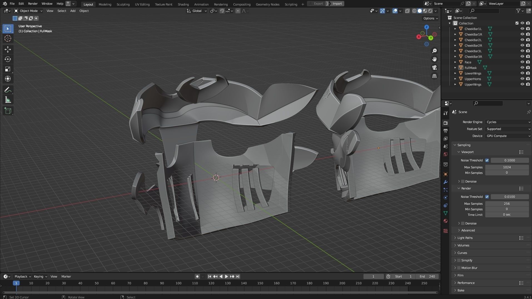Screen dimensions: 532x299
Task: Switch to wireframe viewport shading
Action: click(x=414, y=11)
